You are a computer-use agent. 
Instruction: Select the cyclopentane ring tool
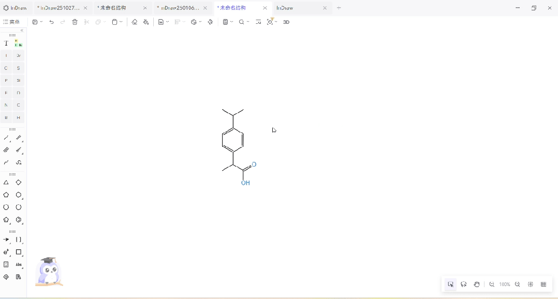(6, 195)
